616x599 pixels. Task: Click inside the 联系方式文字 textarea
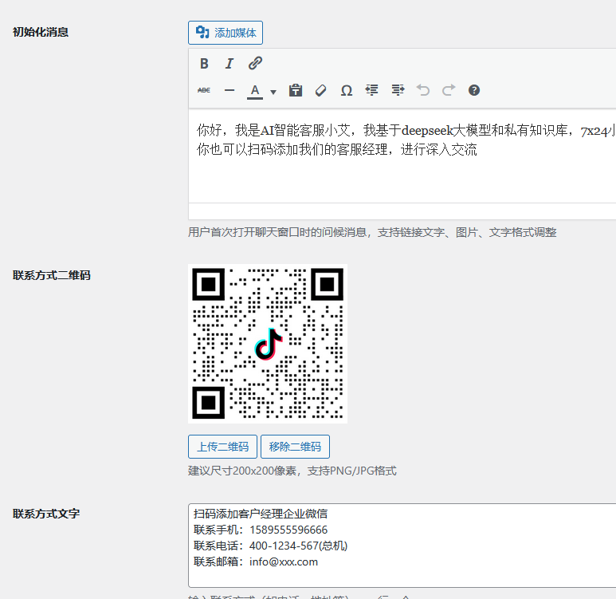(x=402, y=545)
